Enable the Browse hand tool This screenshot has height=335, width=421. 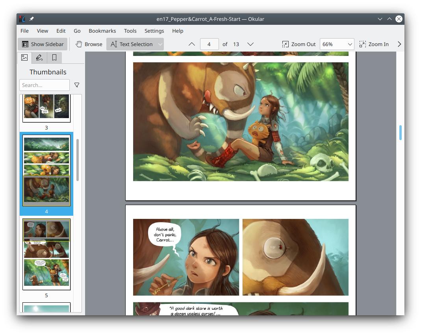pyautogui.click(x=89, y=44)
